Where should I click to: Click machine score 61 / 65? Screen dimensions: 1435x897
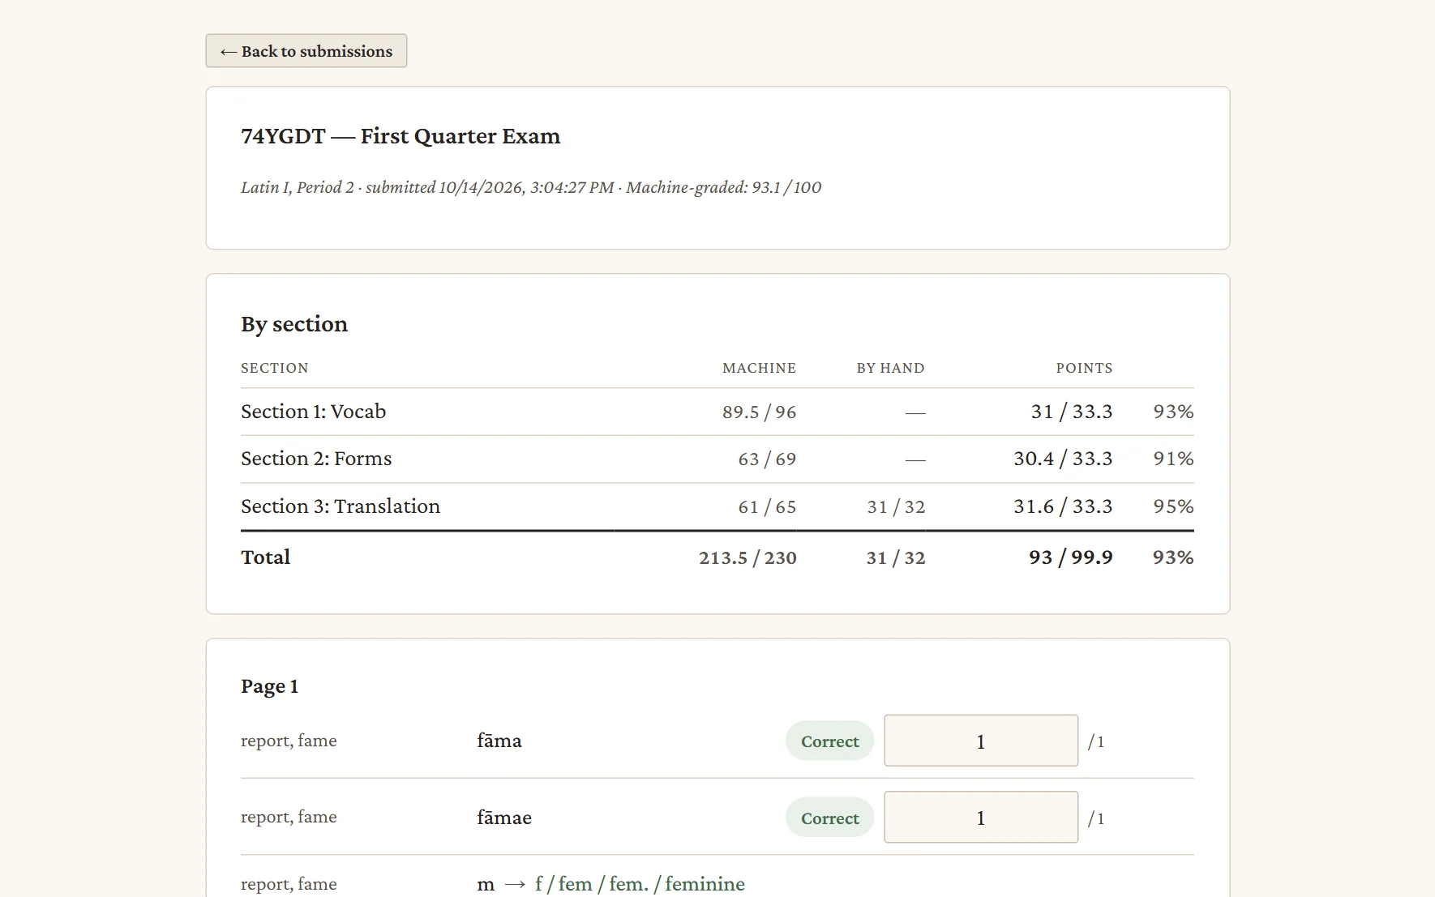[x=767, y=507]
